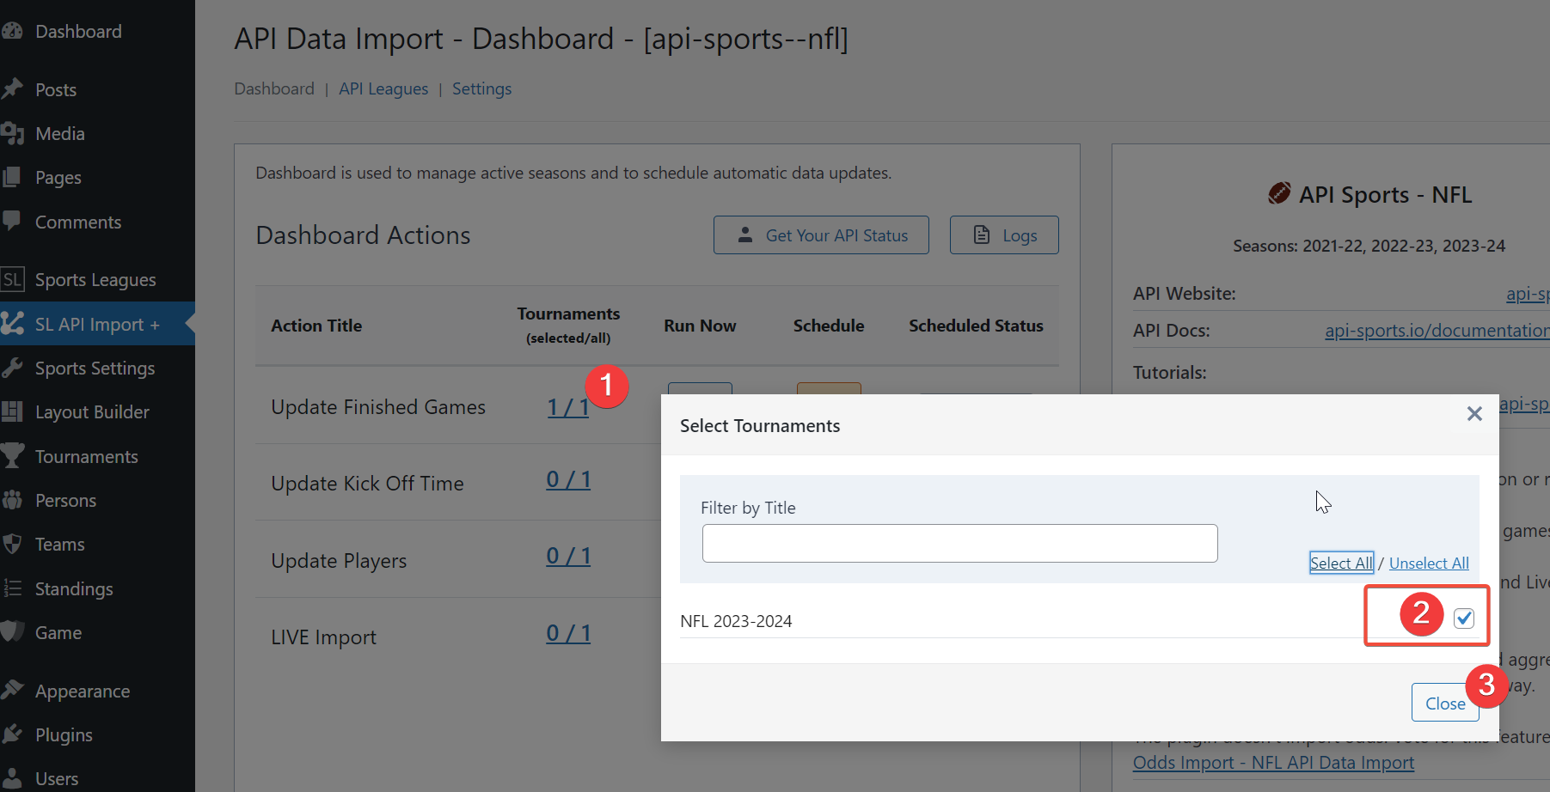Click the SL API Import icon
The width and height of the screenshot is (1550, 792).
click(12, 324)
